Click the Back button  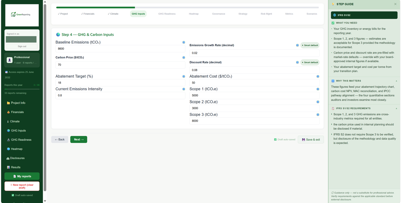(60, 139)
